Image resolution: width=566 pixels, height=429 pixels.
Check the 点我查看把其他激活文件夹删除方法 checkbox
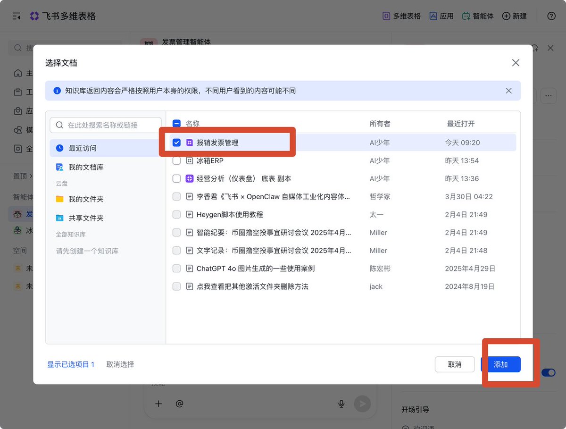(176, 286)
